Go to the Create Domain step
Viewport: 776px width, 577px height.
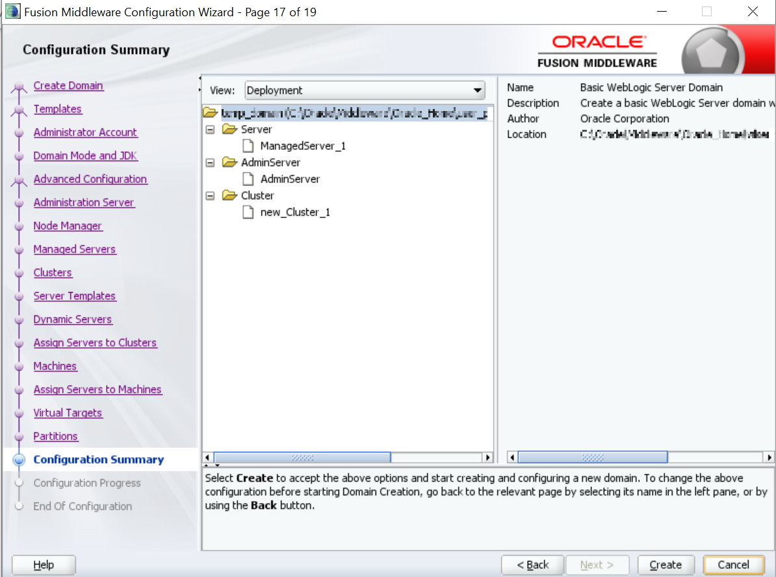point(68,86)
